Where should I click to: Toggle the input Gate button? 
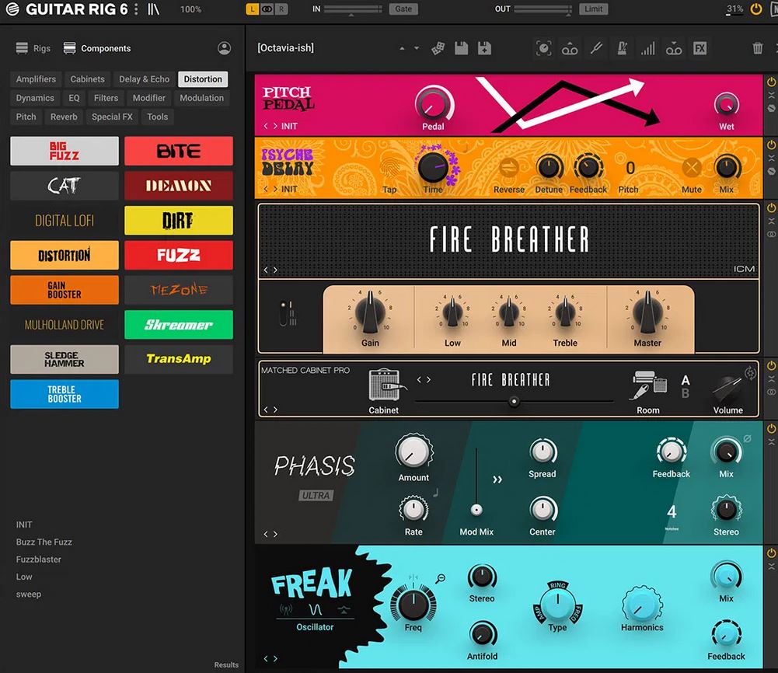coord(403,9)
